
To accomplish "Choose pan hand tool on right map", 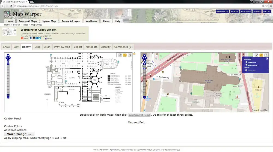I will [x=266, y=55].
